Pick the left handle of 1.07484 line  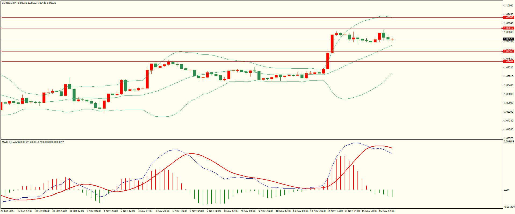(2, 61)
